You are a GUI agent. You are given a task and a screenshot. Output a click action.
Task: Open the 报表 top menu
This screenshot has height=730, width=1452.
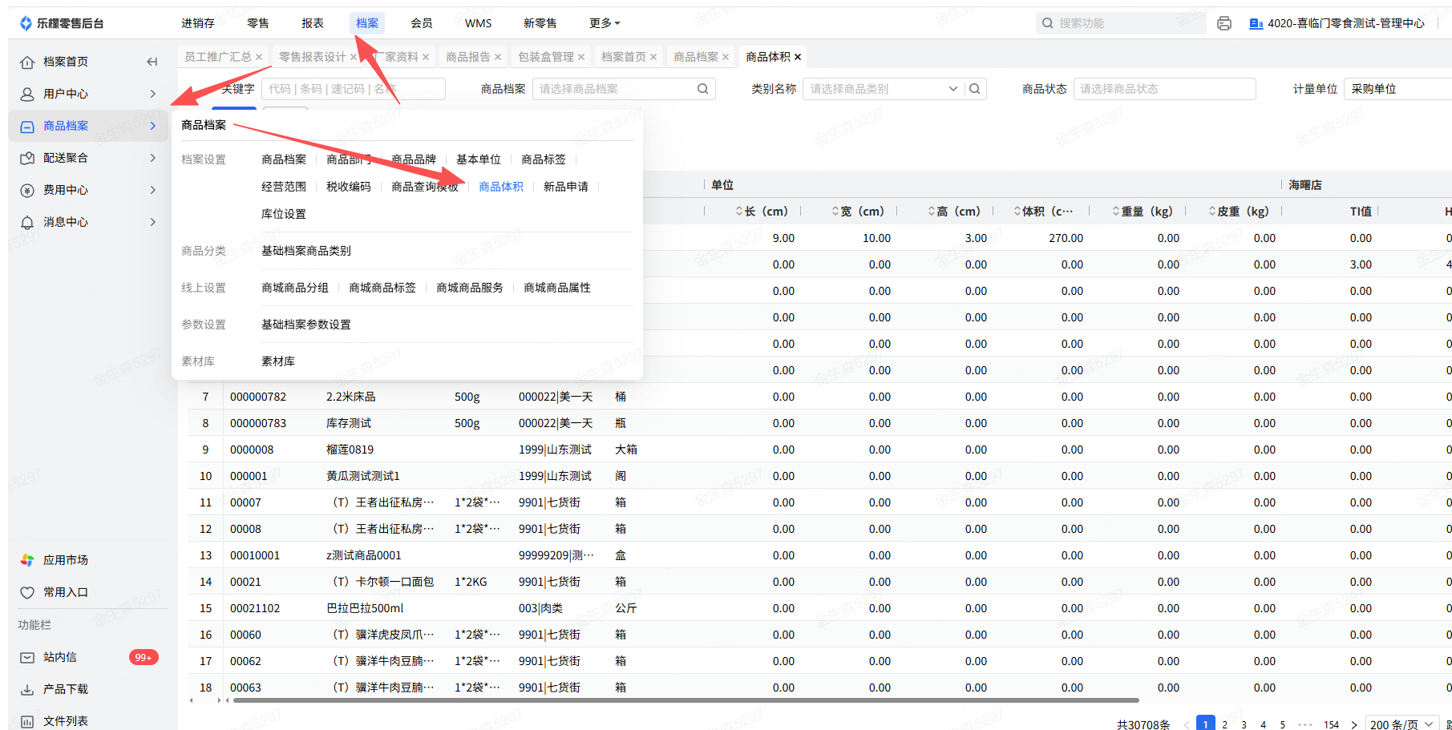(313, 23)
